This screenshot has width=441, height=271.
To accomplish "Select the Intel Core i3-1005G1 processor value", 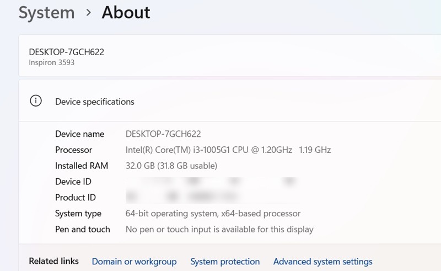I will 228,150.
